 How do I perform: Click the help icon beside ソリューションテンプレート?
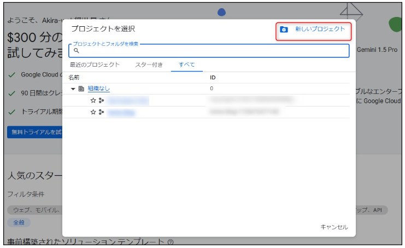coord(171,242)
